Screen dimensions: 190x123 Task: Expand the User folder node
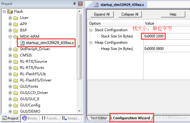point(10,18)
